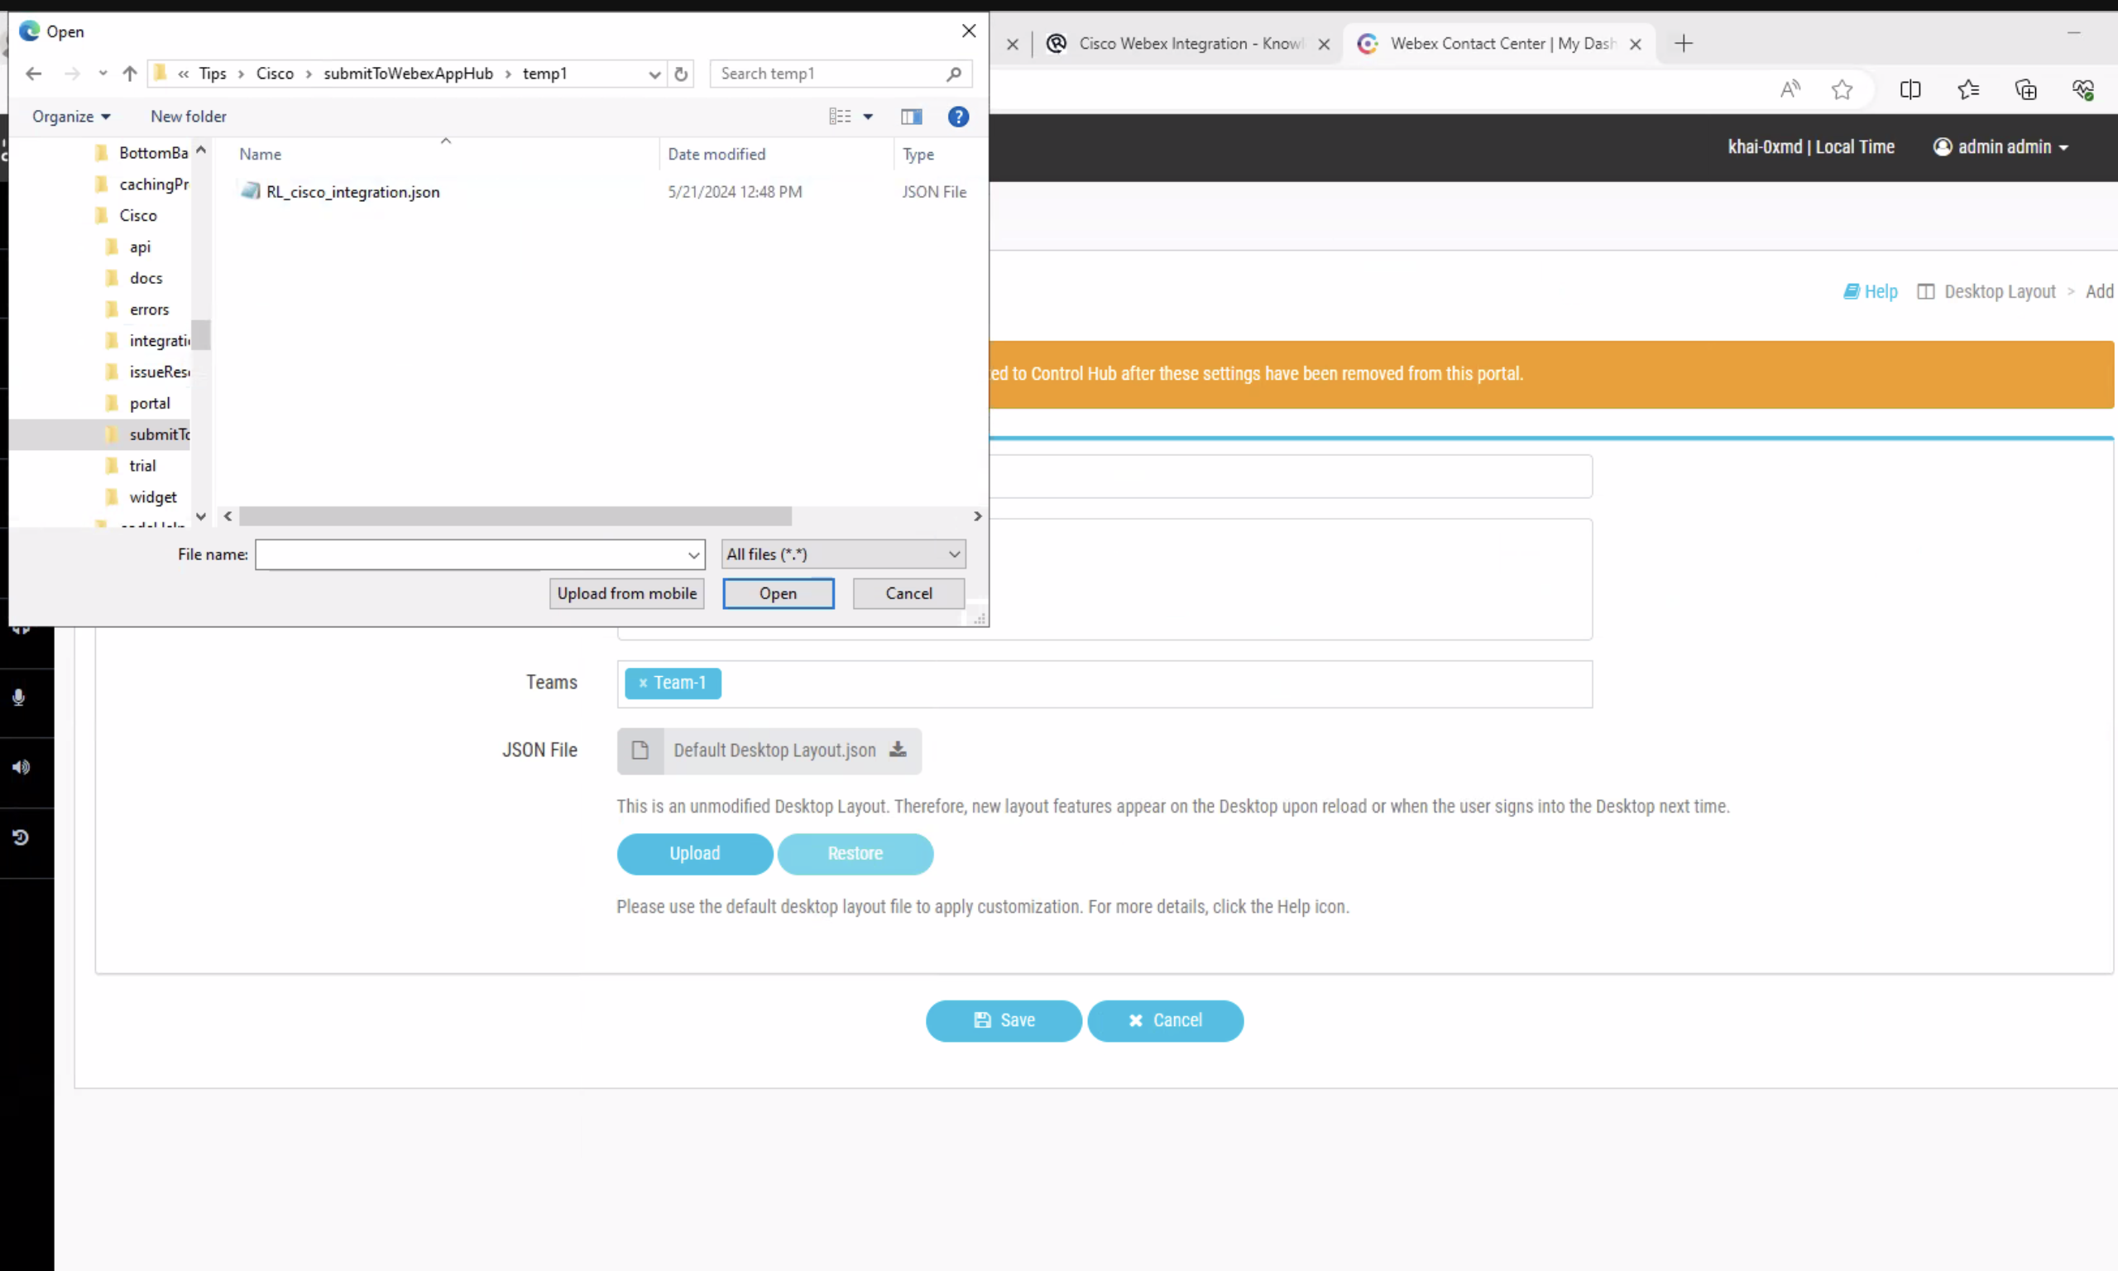Toggle the preview pane in the dialog
2118x1271 pixels.
coord(911,117)
